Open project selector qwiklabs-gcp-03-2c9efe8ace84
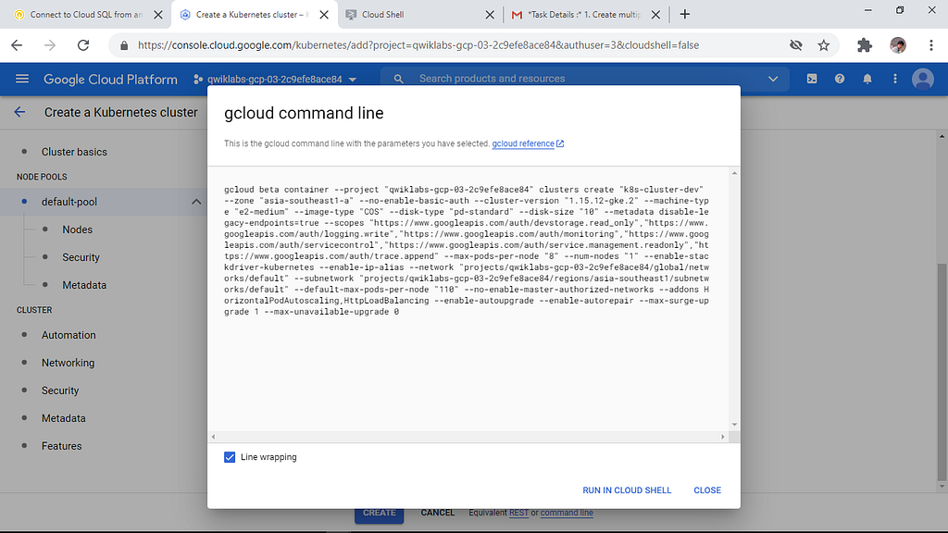948x533 pixels. click(x=275, y=80)
